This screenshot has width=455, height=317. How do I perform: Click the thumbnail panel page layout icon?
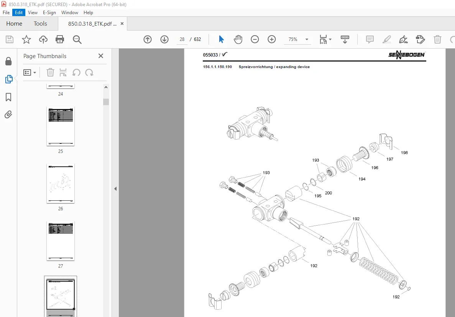pyautogui.click(x=63, y=72)
